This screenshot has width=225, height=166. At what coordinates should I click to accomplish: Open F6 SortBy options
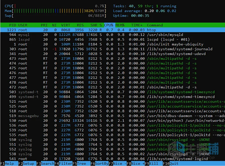pyautogui.click(x=99, y=163)
